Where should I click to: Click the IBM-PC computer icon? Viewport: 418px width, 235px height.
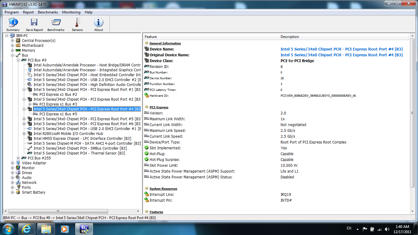coord(12,35)
